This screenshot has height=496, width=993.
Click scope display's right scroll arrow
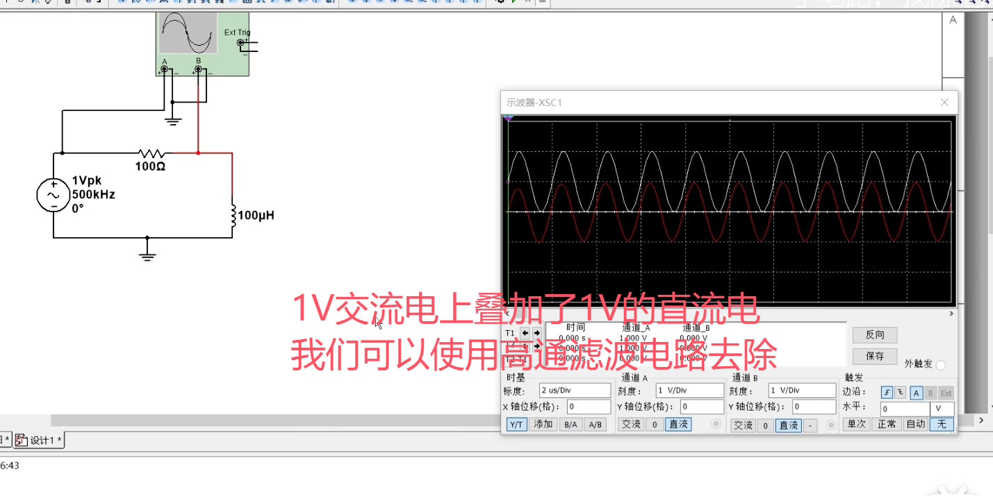click(x=952, y=314)
